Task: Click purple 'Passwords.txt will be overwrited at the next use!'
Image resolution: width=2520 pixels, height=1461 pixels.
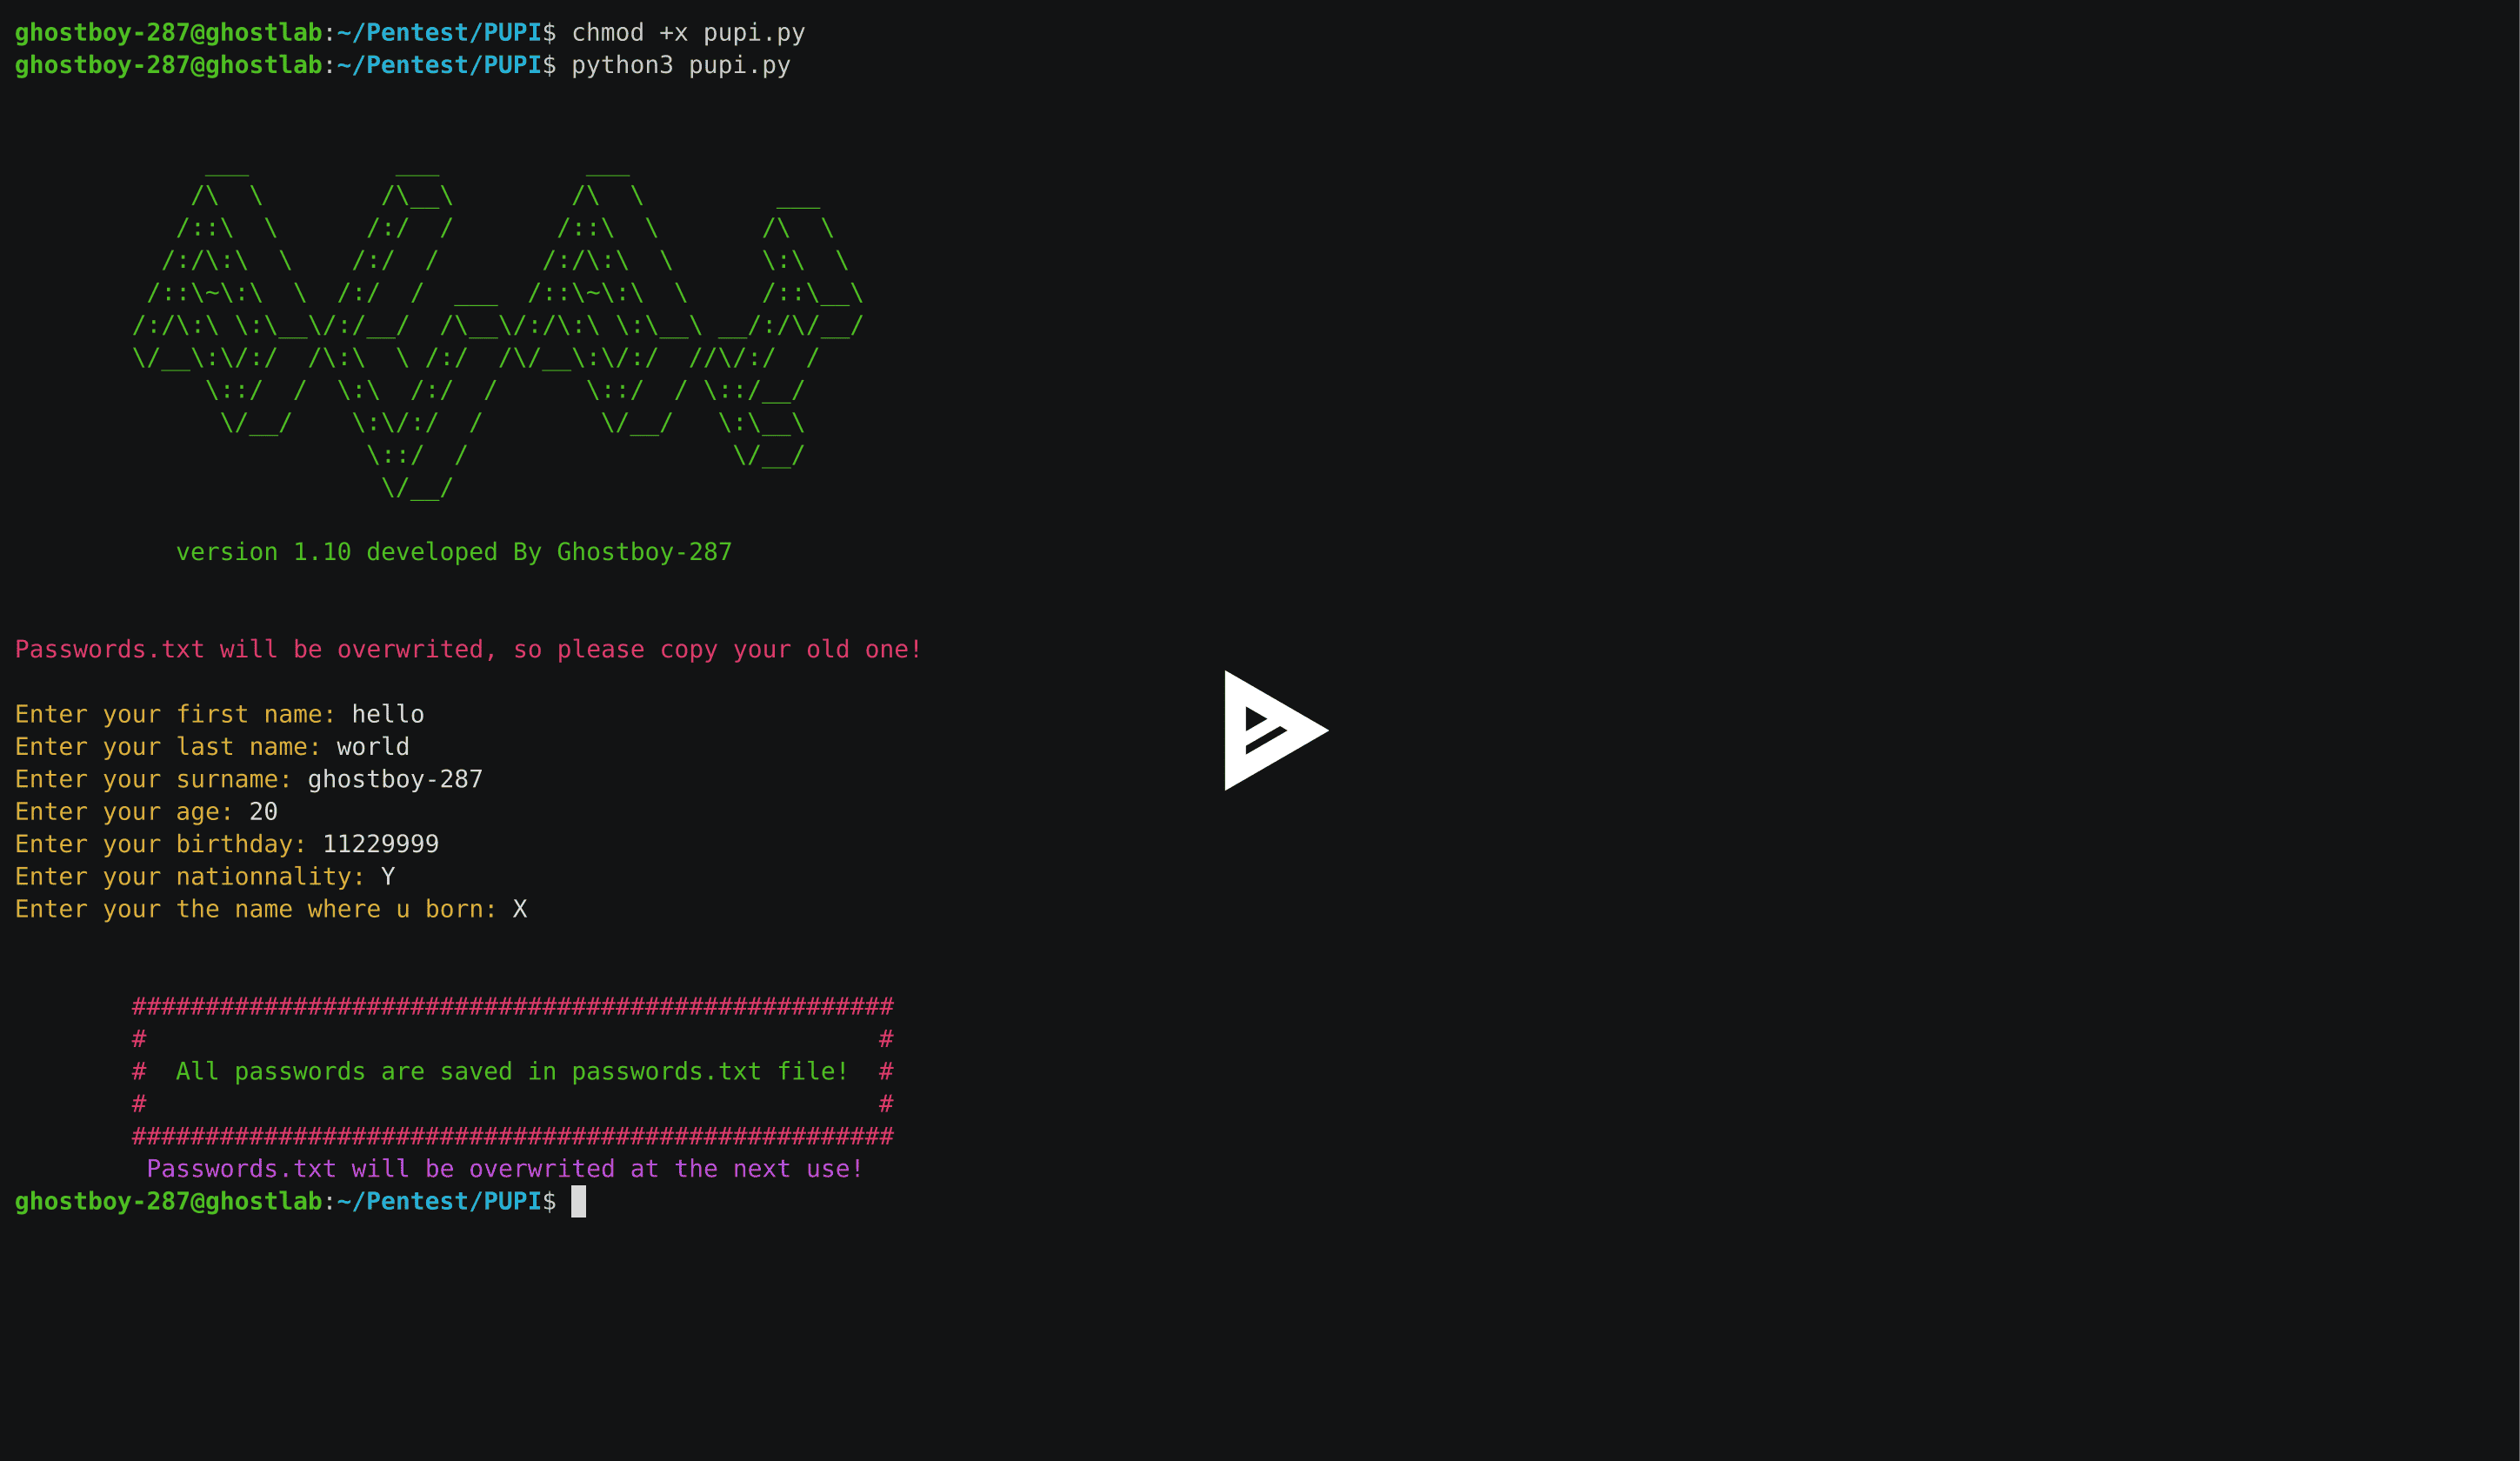Action: tap(505, 1169)
